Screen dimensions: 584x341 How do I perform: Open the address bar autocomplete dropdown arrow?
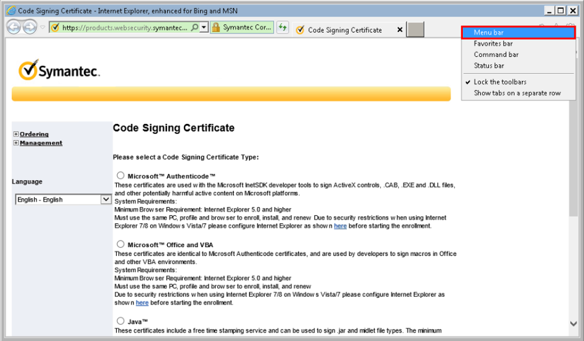click(x=204, y=27)
